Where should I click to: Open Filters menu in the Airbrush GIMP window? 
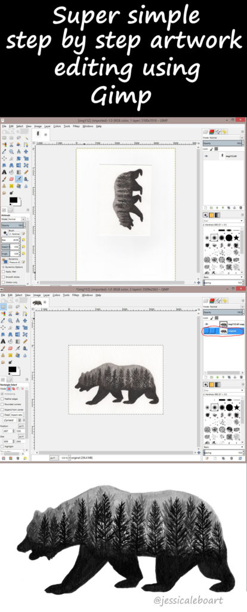(x=76, y=126)
